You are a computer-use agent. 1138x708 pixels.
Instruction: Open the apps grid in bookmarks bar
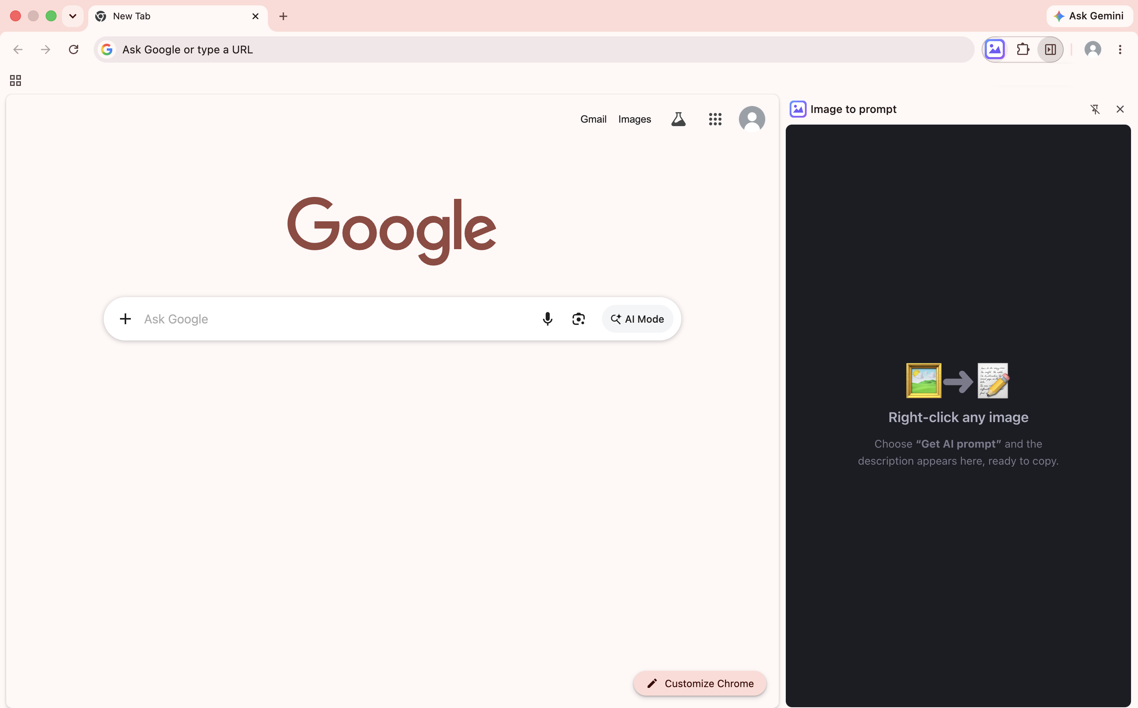[15, 80]
